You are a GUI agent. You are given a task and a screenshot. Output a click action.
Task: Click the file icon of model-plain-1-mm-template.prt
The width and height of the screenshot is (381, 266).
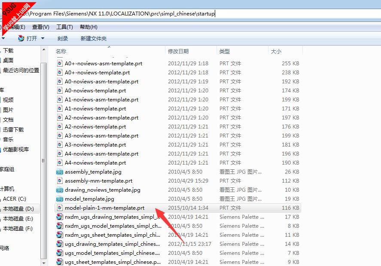(x=60, y=208)
